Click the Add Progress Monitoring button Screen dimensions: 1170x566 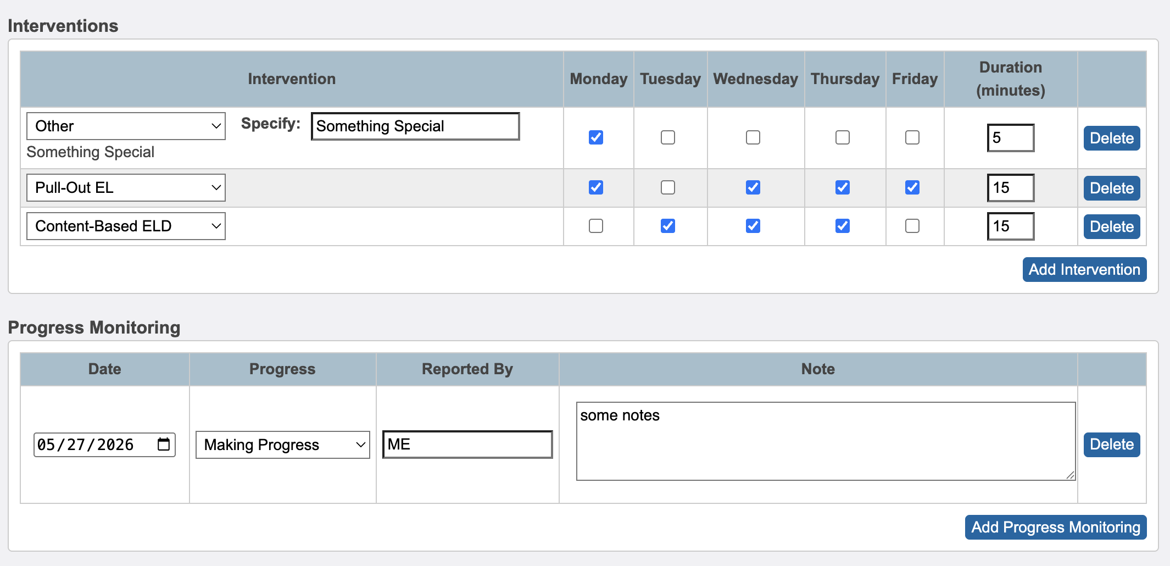[x=1056, y=527]
